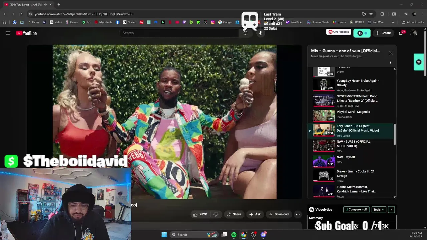The width and height of the screenshot is (427, 240).
Task: Click the floating TubeBuddy side tab
Action: click(419, 62)
